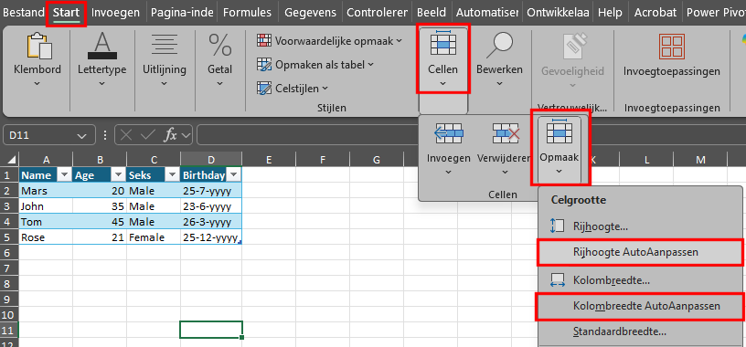
Task: Switch to the Invoegen tab
Action: 115,13
